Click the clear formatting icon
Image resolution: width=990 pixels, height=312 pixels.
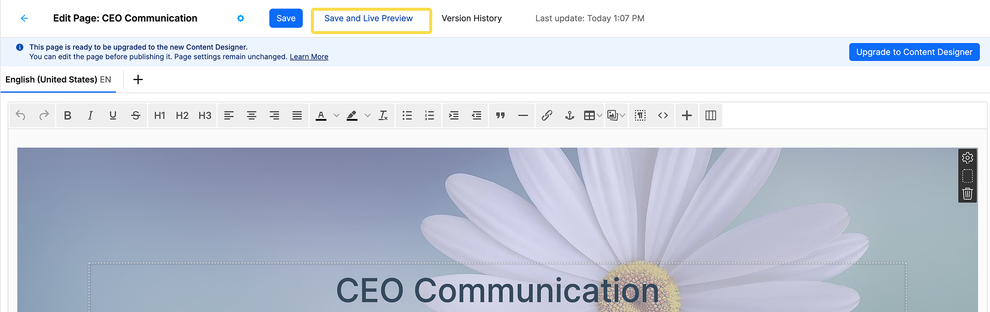tap(383, 115)
